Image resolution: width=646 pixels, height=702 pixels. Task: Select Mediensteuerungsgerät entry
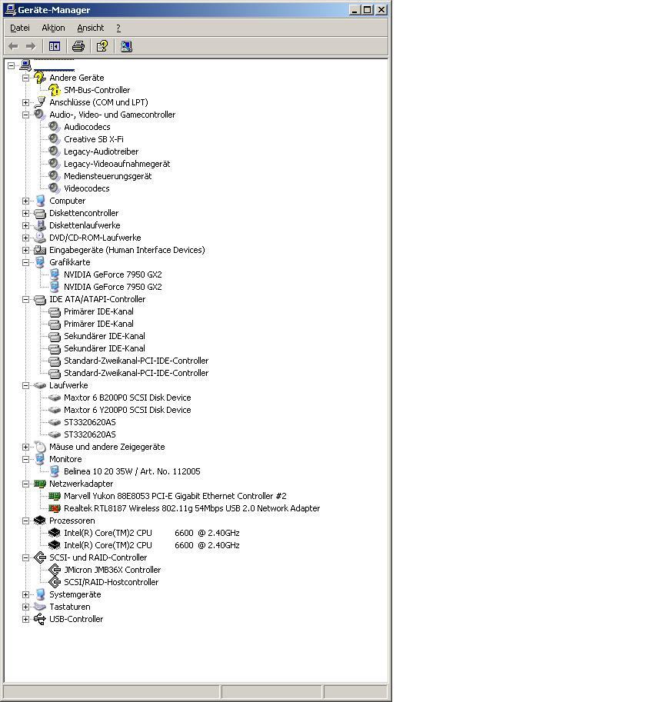tap(108, 176)
